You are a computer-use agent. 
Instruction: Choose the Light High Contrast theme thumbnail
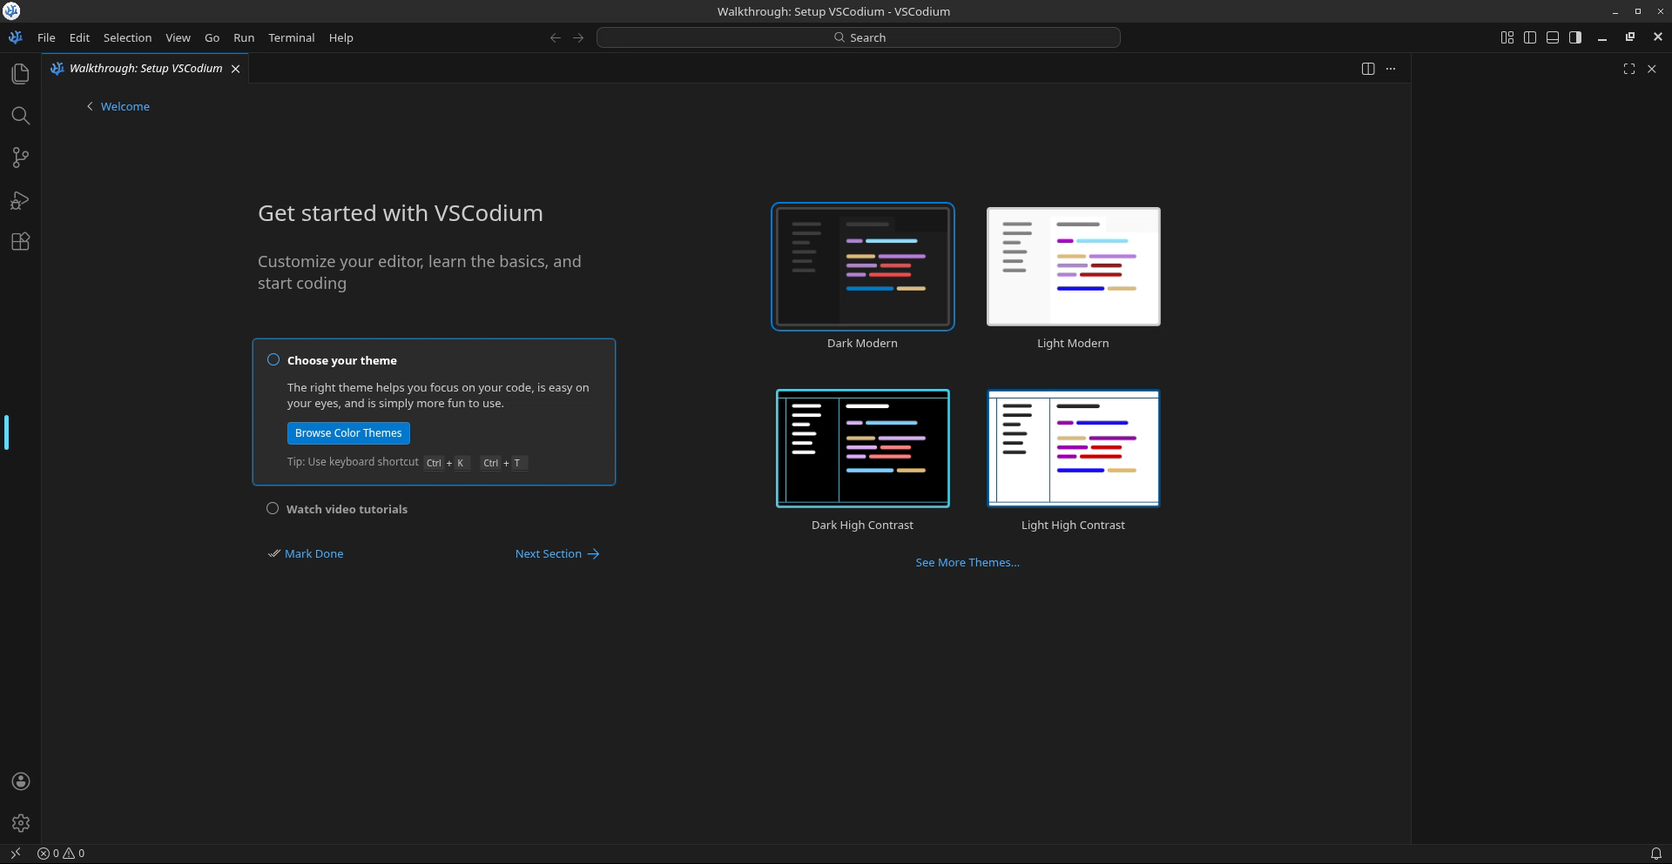click(x=1073, y=448)
